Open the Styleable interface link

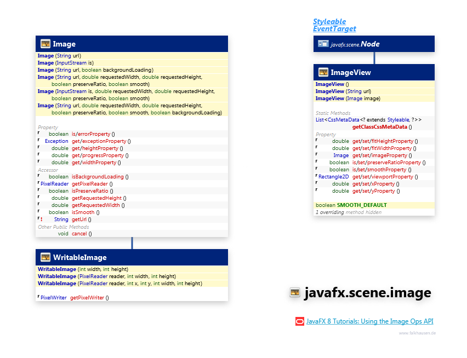tap(329, 21)
